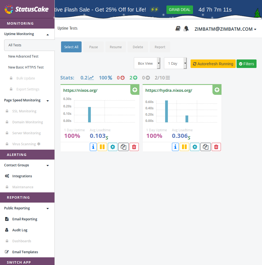
Task: Expand the Filters panel
Action: tap(246, 64)
